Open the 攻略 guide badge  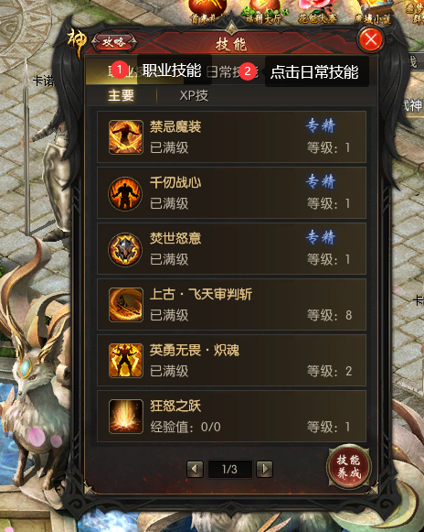(x=114, y=42)
